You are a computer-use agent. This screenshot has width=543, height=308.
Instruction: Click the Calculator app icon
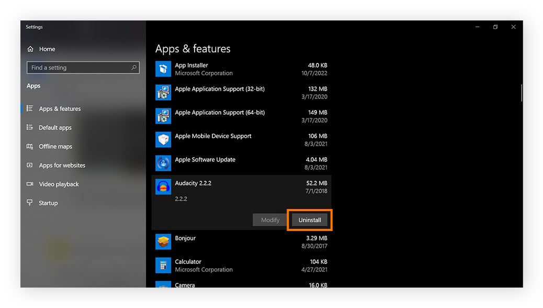[x=163, y=265]
